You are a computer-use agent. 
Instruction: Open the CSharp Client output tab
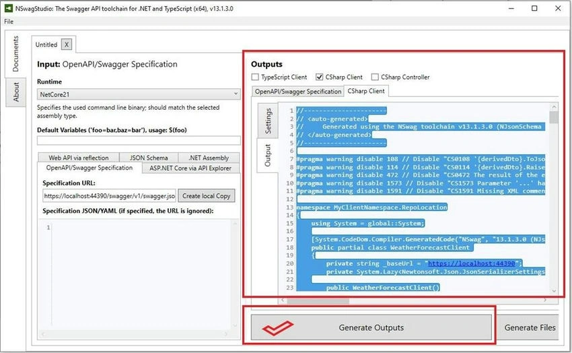tap(366, 91)
